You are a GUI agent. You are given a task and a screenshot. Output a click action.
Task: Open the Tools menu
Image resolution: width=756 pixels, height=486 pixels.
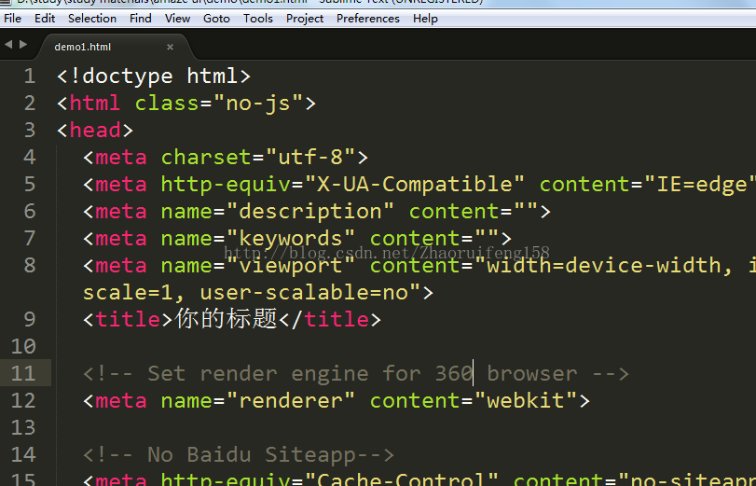(x=258, y=18)
